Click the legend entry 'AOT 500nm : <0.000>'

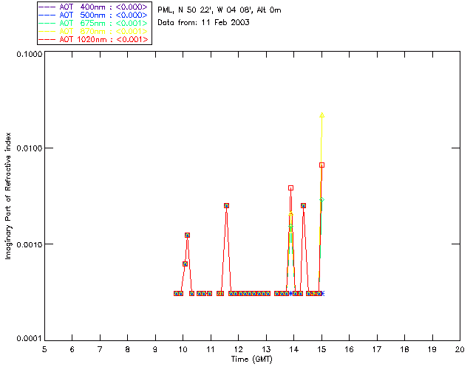click(95, 15)
